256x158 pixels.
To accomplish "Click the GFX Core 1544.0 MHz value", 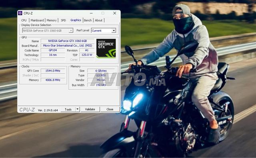I will click(53, 71).
